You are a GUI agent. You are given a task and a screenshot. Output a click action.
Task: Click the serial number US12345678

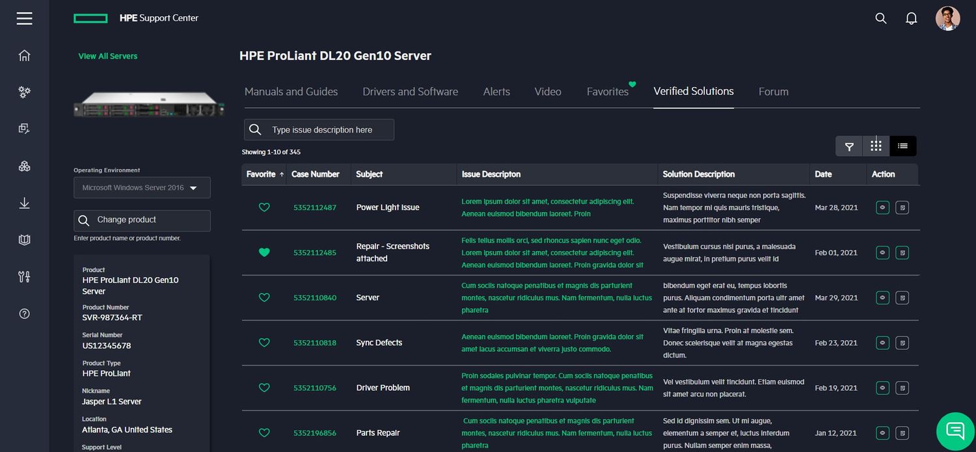pyautogui.click(x=107, y=345)
